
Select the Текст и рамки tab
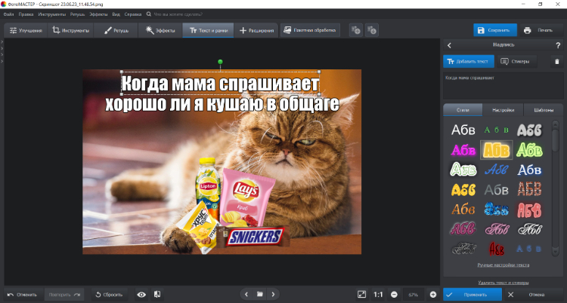point(209,31)
